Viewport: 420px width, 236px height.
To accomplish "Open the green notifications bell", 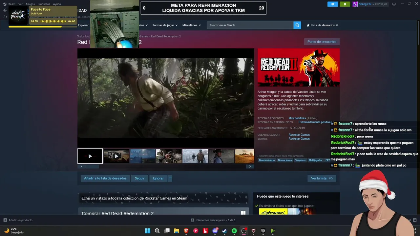I will click(x=345, y=4).
